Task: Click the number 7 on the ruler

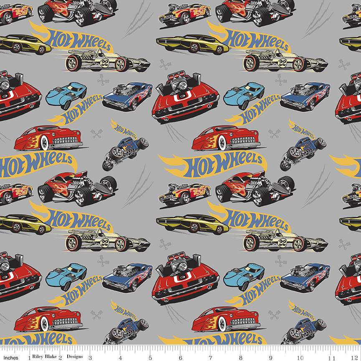Action: [210, 358]
